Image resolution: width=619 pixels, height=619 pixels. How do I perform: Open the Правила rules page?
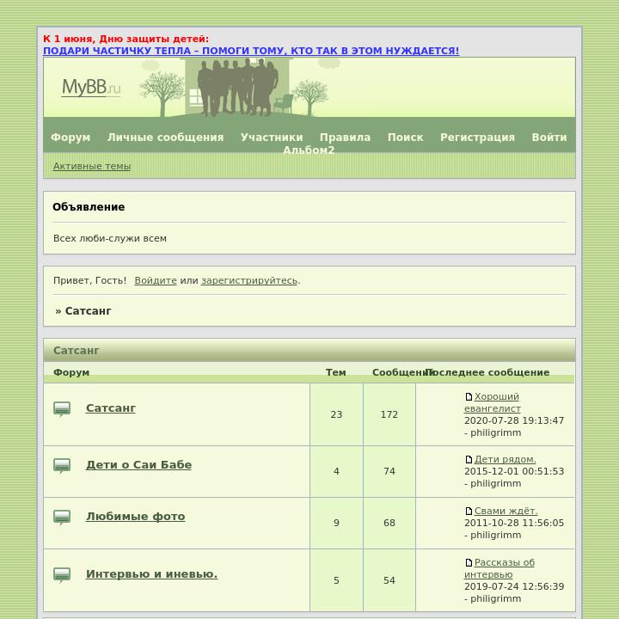click(x=345, y=138)
